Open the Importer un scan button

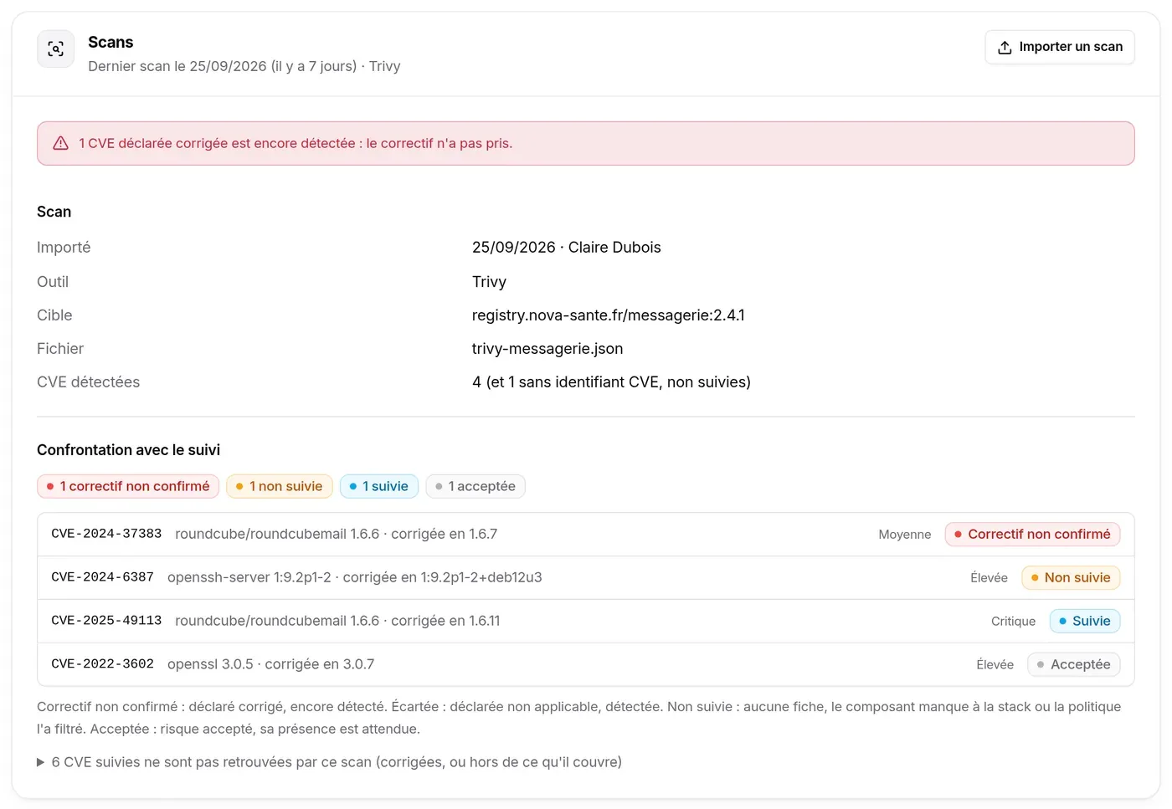1060,47
